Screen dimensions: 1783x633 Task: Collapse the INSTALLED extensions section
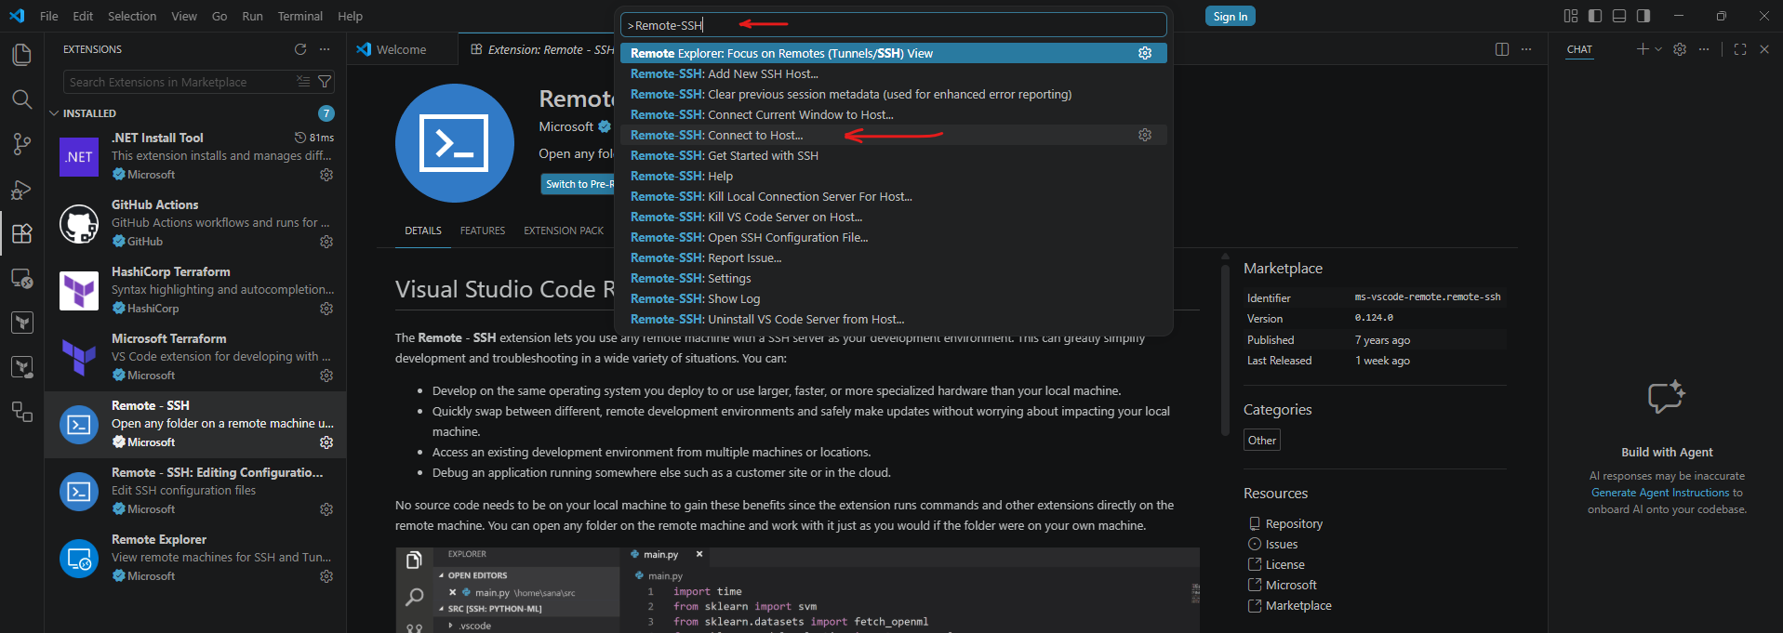pos(54,113)
